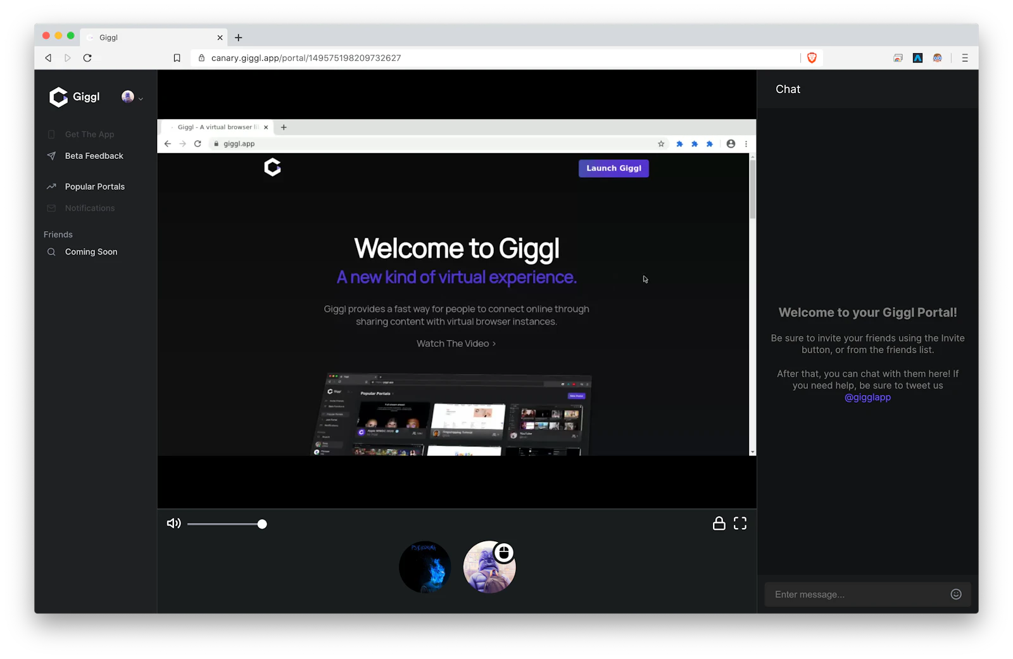Go to Popular Portals
The width and height of the screenshot is (1013, 659).
click(x=94, y=187)
